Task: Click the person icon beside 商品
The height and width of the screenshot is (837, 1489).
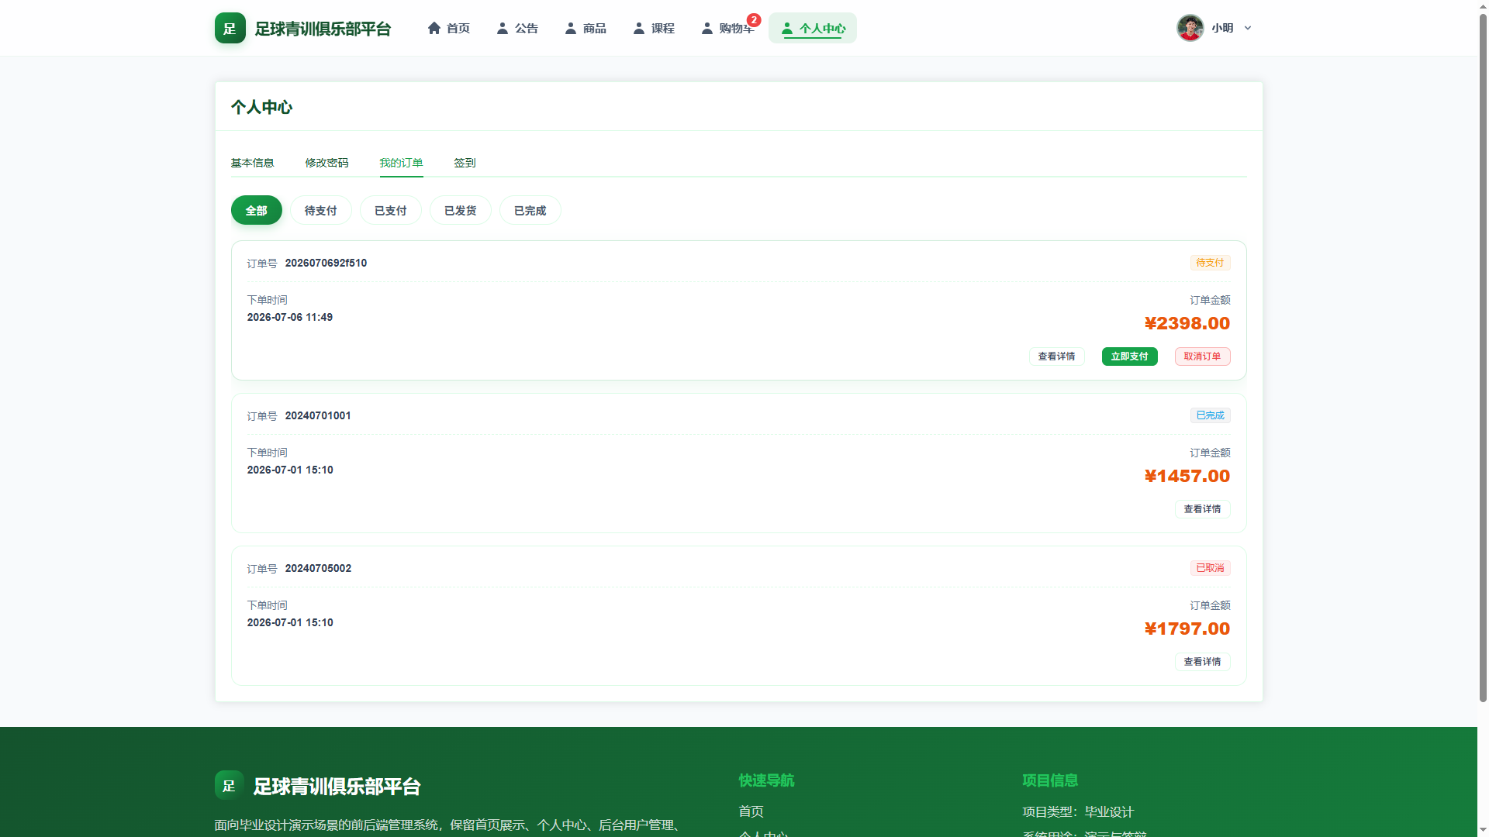Action: (571, 28)
